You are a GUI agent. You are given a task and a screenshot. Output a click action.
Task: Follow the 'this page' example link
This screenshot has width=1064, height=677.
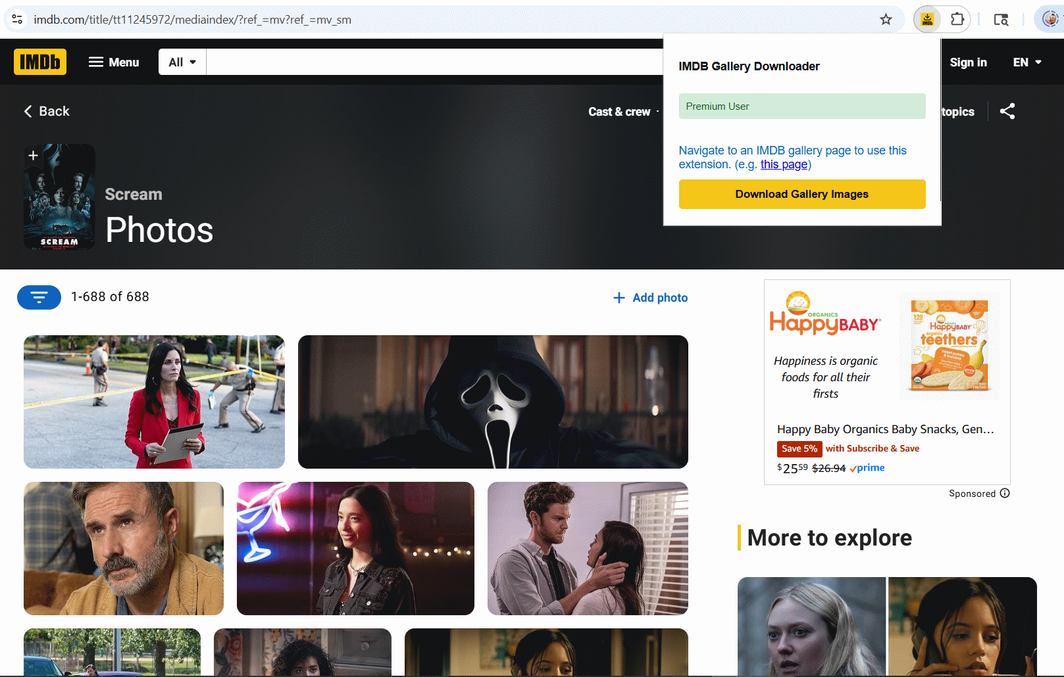784,164
